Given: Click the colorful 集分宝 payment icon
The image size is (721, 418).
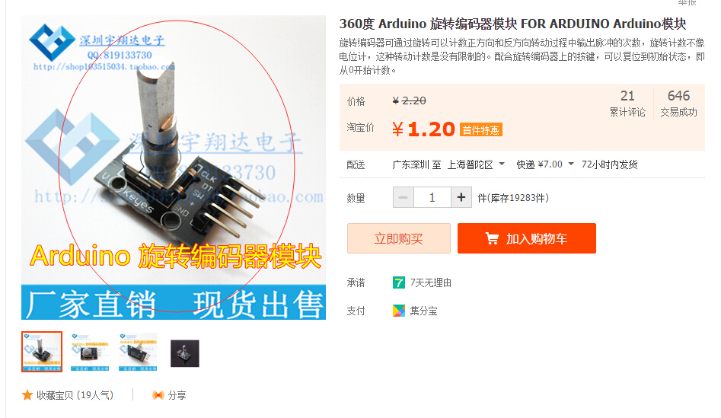Looking at the screenshot, I should (x=399, y=311).
